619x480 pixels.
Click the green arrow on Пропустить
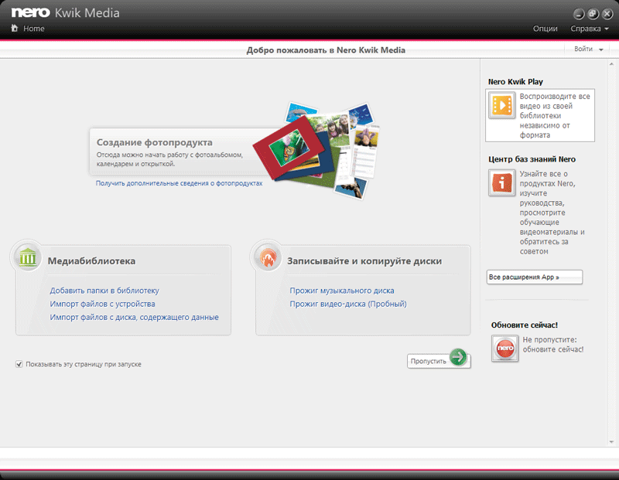pos(458,357)
